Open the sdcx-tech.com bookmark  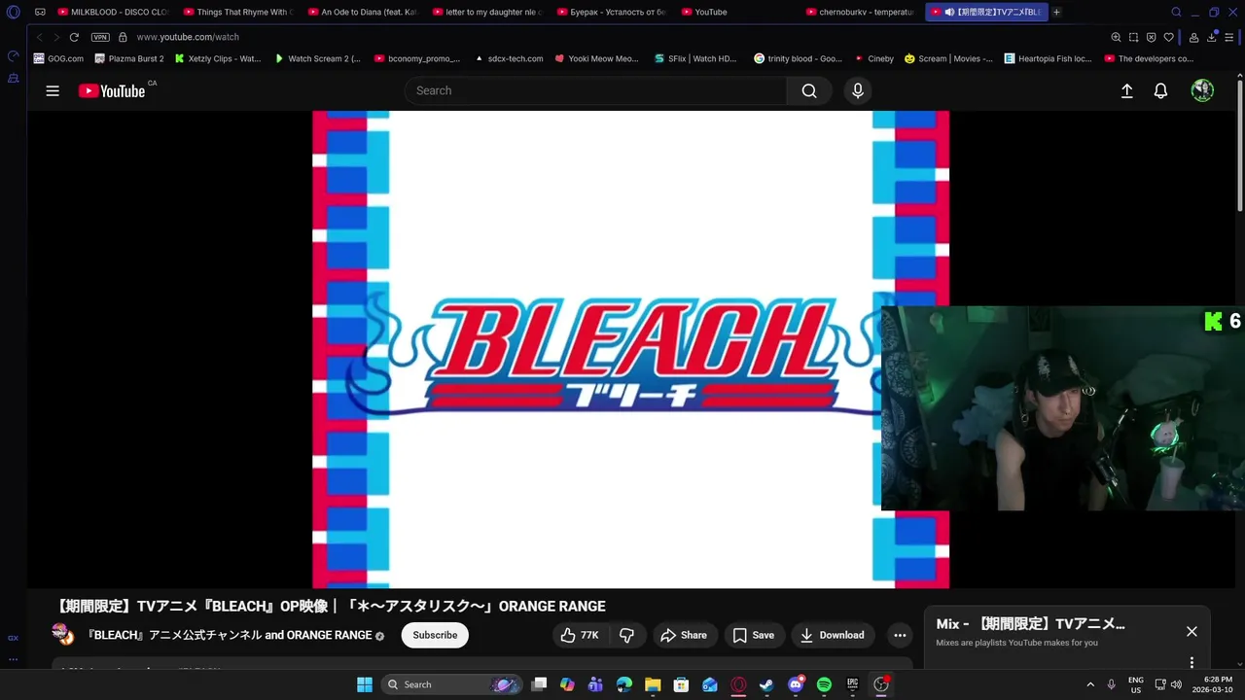[508, 58]
